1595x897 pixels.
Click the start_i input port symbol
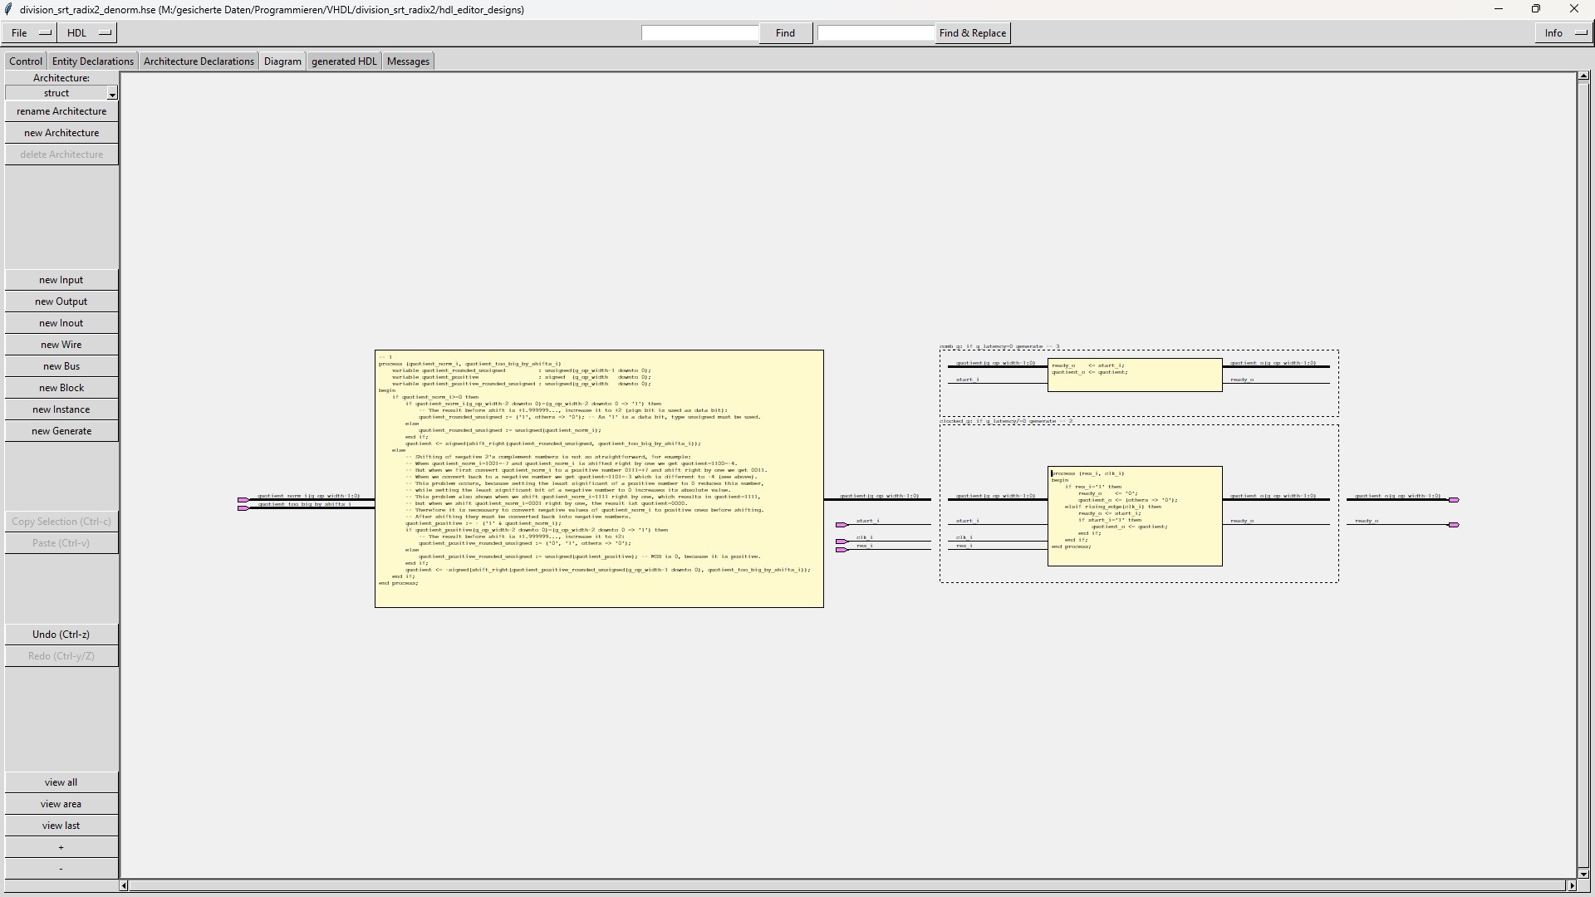click(842, 525)
